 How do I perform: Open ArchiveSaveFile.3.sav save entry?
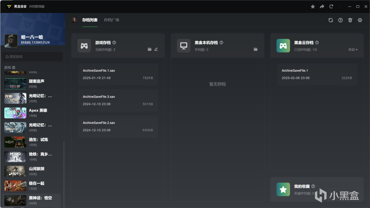click(x=118, y=101)
